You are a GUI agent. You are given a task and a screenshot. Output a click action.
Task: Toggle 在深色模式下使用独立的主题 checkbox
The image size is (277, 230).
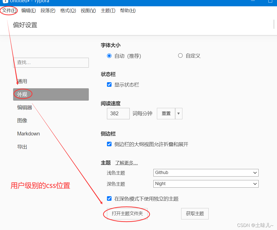point(109,198)
